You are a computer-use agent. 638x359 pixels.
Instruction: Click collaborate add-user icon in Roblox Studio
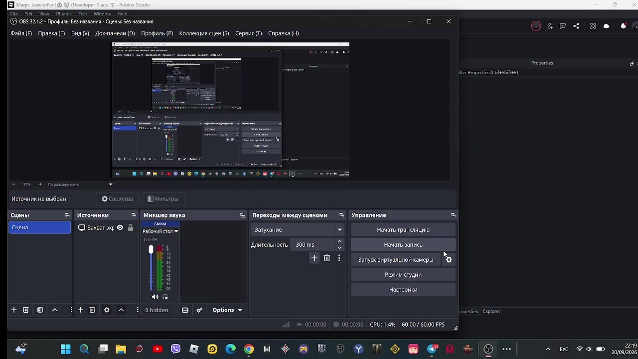click(x=550, y=26)
